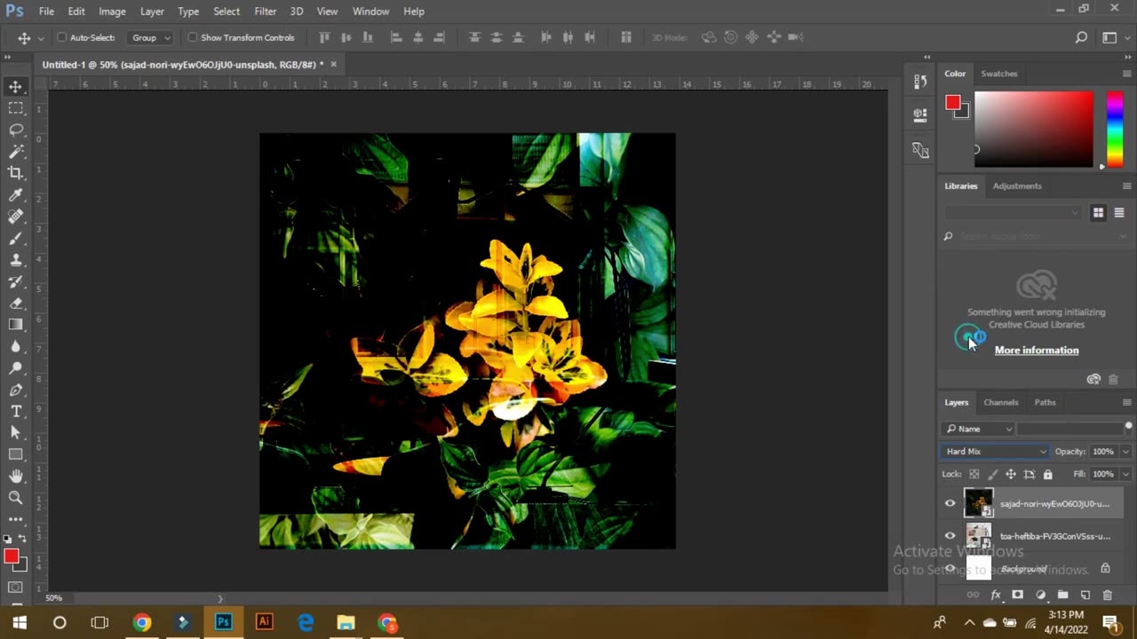Open Chrome from the taskbar
The width and height of the screenshot is (1137, 639).
142,622
